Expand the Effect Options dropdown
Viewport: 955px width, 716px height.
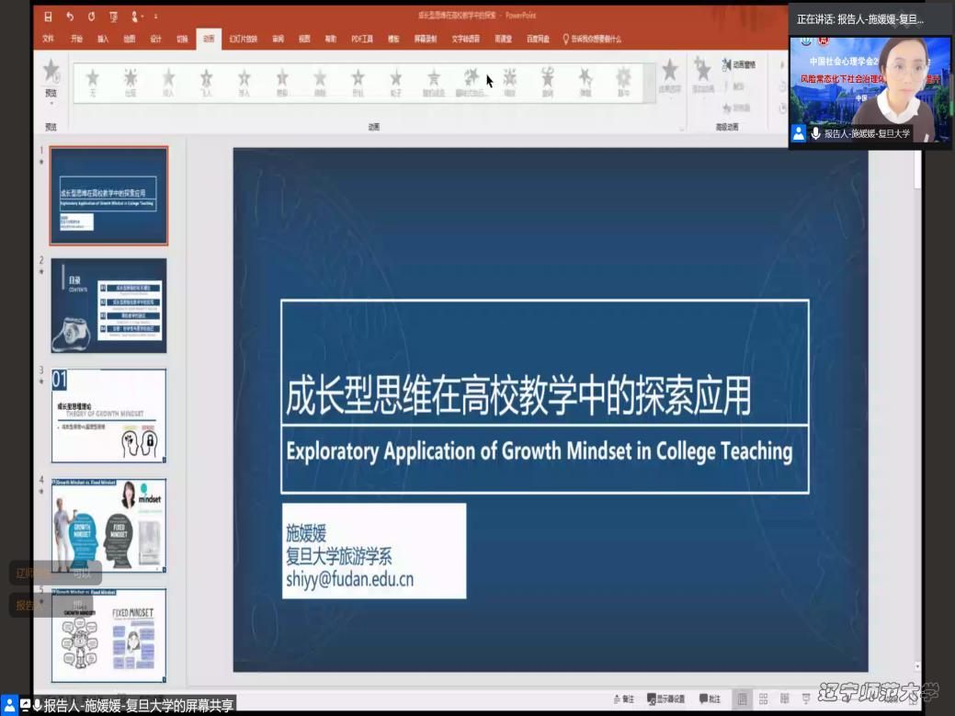point(670,75)
